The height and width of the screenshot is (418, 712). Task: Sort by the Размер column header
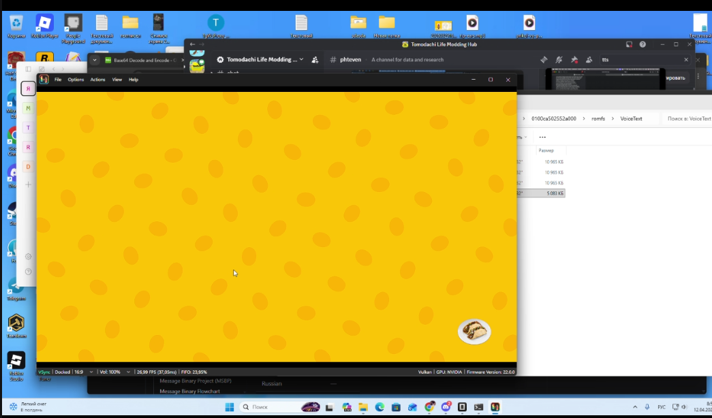pyautogui.click(x=546, y=150)
